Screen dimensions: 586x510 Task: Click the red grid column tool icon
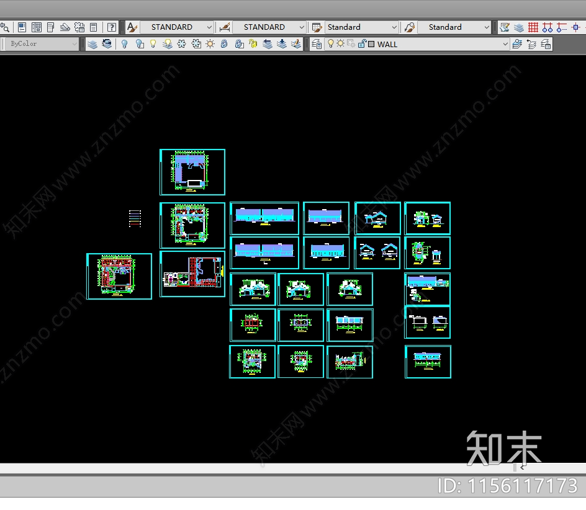pos(533,27)
